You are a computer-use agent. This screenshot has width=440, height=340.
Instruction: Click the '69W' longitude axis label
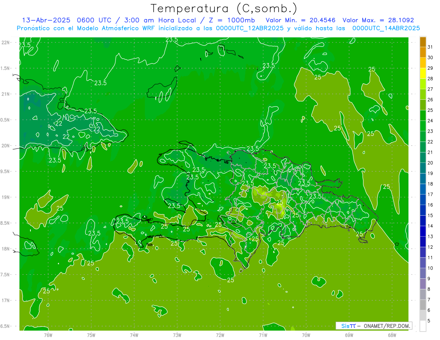coord(349,335)
